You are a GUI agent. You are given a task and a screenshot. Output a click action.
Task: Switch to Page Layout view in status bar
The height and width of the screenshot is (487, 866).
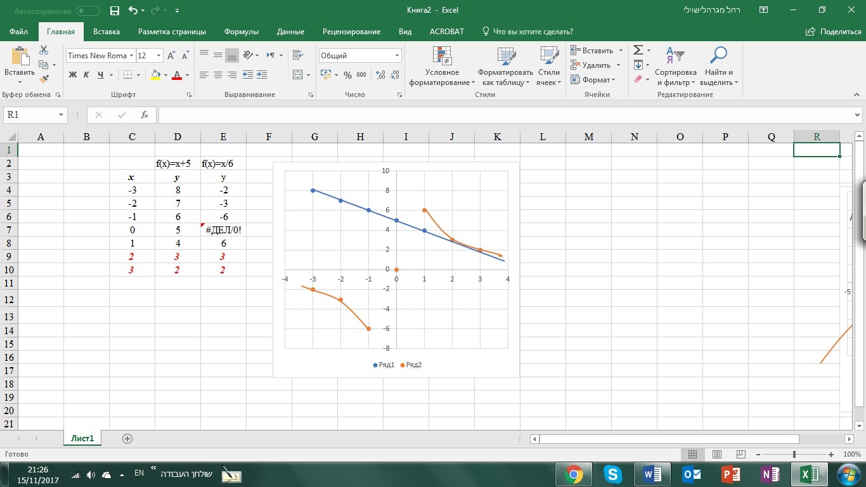716,455
